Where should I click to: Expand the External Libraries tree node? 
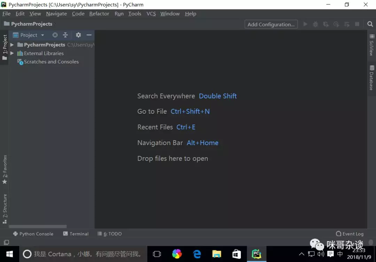coord(12,53)
